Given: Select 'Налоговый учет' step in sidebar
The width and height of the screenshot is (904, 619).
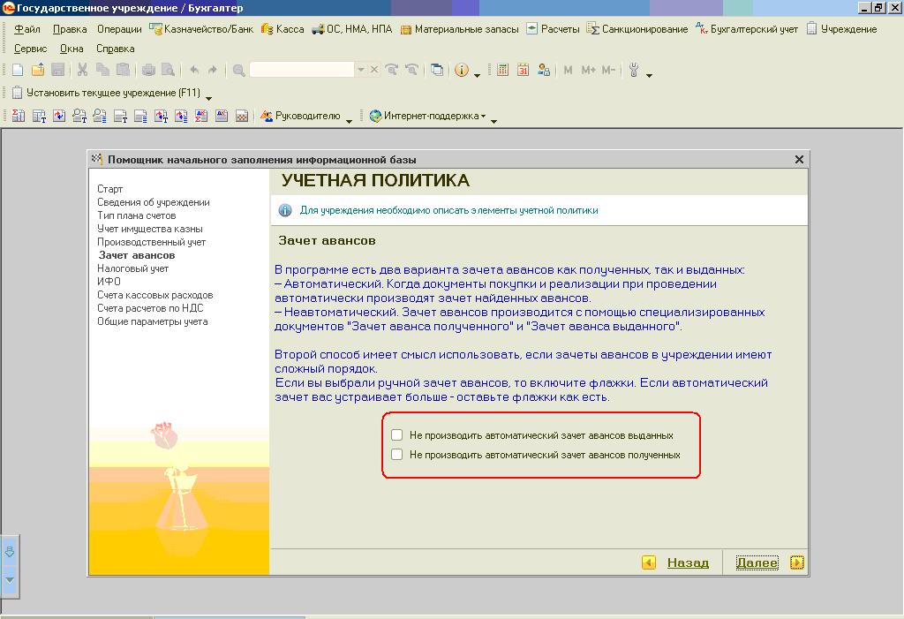Looking at the screenshot, I should click(x=132, y=268).
